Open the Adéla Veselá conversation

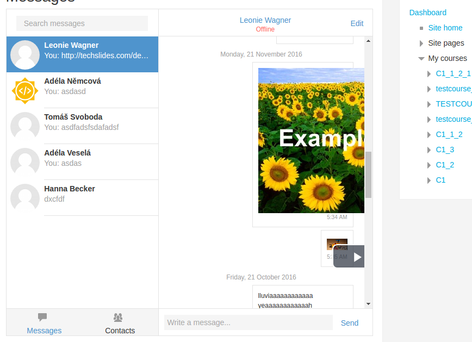82,161
